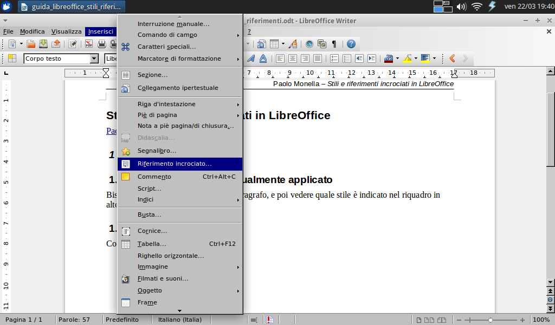Send document as e-mail icon
Screen dimensions: 555x325
[56, 44]
